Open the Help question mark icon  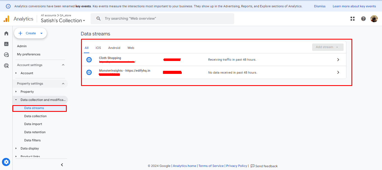click(x=363, y=19)
